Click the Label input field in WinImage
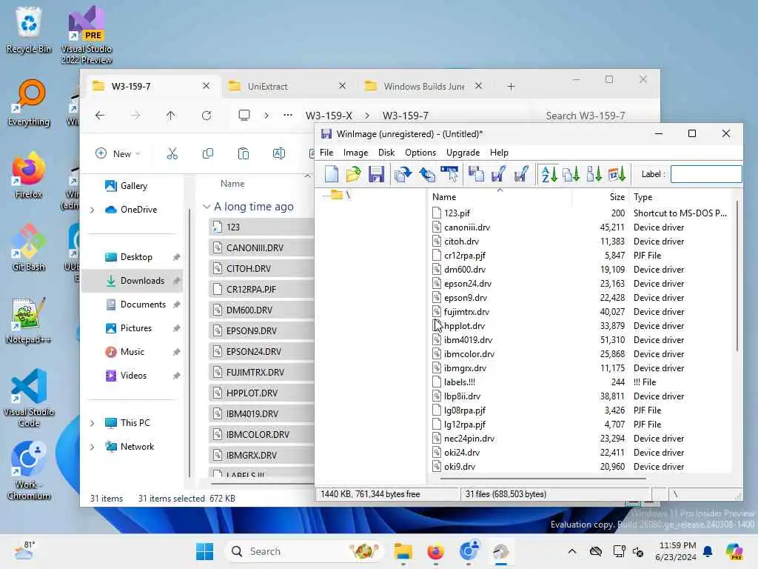Viewport: 758px width, 569px height. click(705, 174)
